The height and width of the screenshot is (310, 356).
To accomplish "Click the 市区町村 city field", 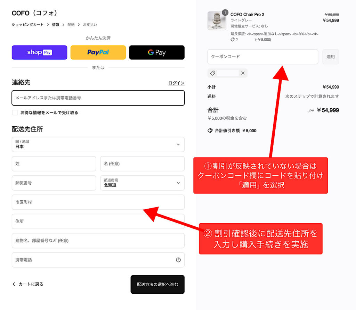I will (98, 202).
